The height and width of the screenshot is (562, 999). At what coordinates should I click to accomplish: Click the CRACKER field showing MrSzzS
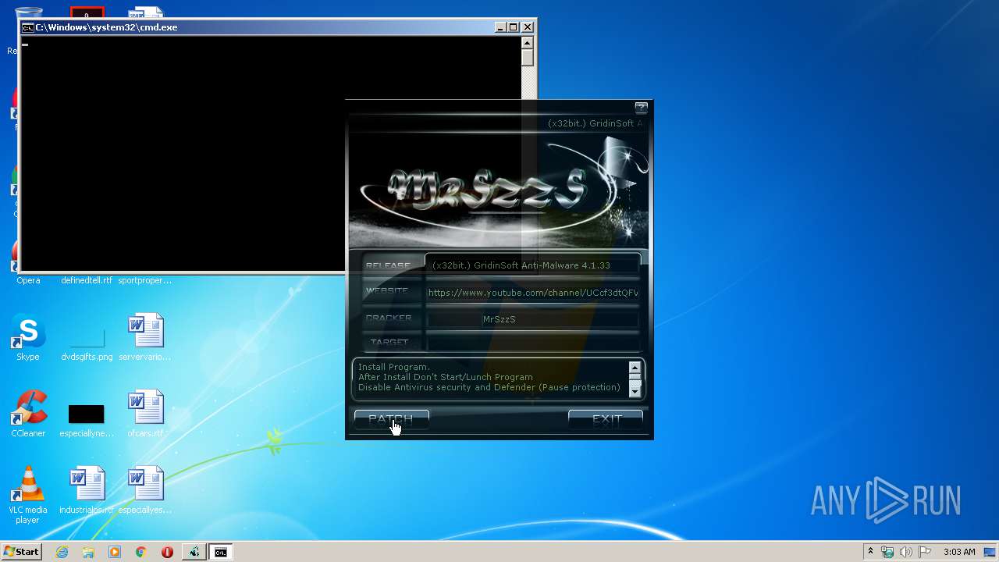click(533, 319)
